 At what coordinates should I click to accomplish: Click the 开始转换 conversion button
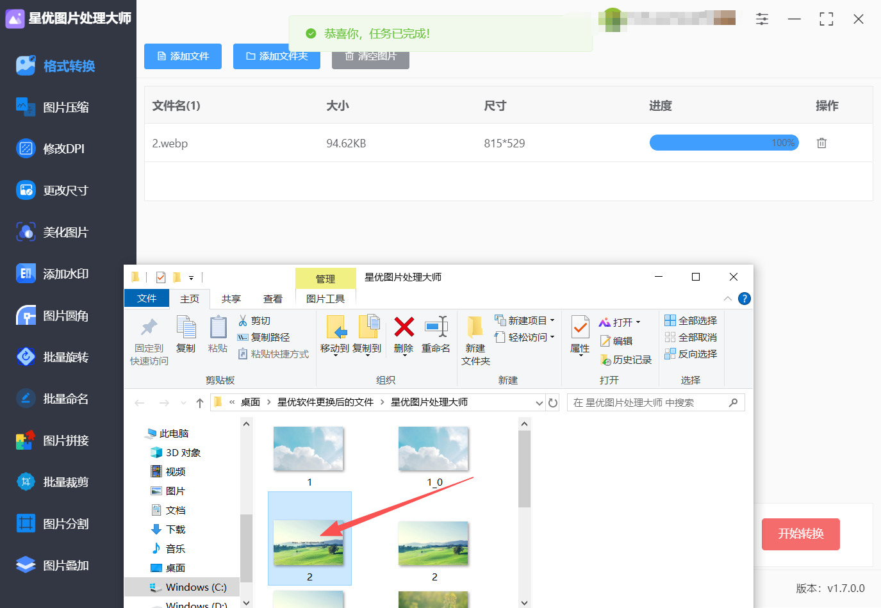[x=800, y=534]
